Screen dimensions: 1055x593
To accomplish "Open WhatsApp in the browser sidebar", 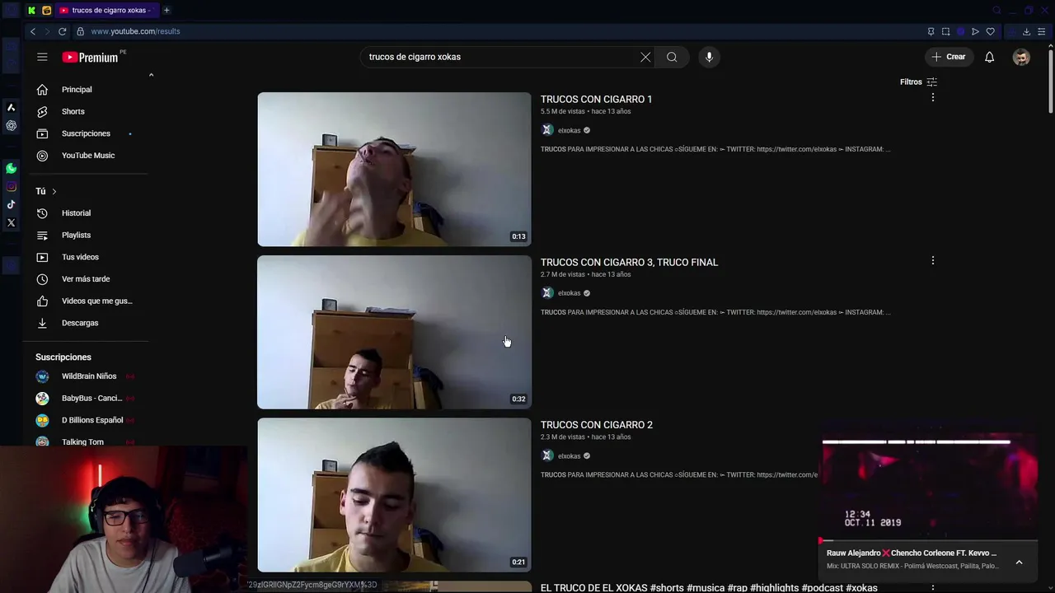I will click(11, 168).
